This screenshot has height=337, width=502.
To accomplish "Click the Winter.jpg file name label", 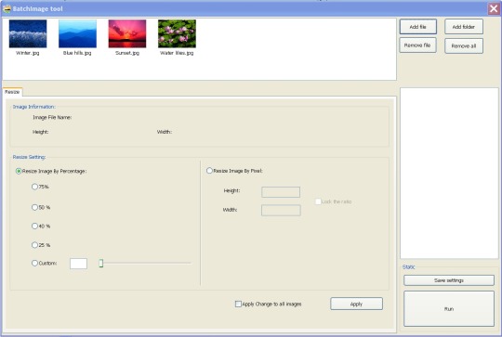I will tap(28, 53).
